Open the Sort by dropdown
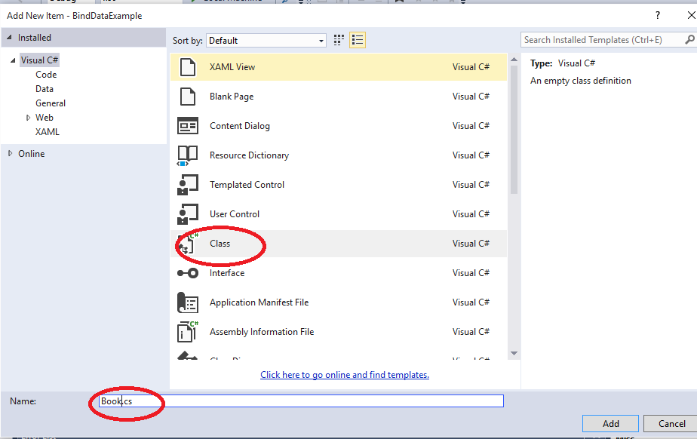 (x=266, y=41)
